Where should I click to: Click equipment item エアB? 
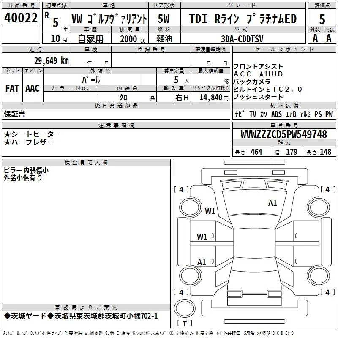291,114
